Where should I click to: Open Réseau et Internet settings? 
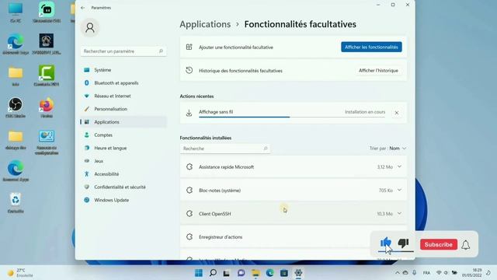pyautogui.click(x=123, y=96)
